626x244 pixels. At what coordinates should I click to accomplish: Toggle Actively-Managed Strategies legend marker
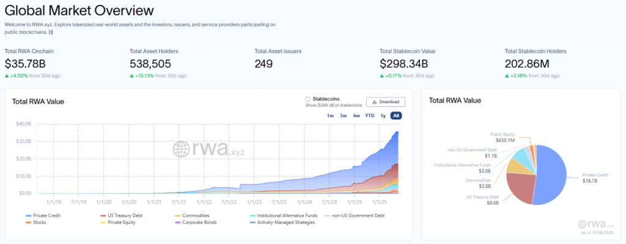click(252, 223)
